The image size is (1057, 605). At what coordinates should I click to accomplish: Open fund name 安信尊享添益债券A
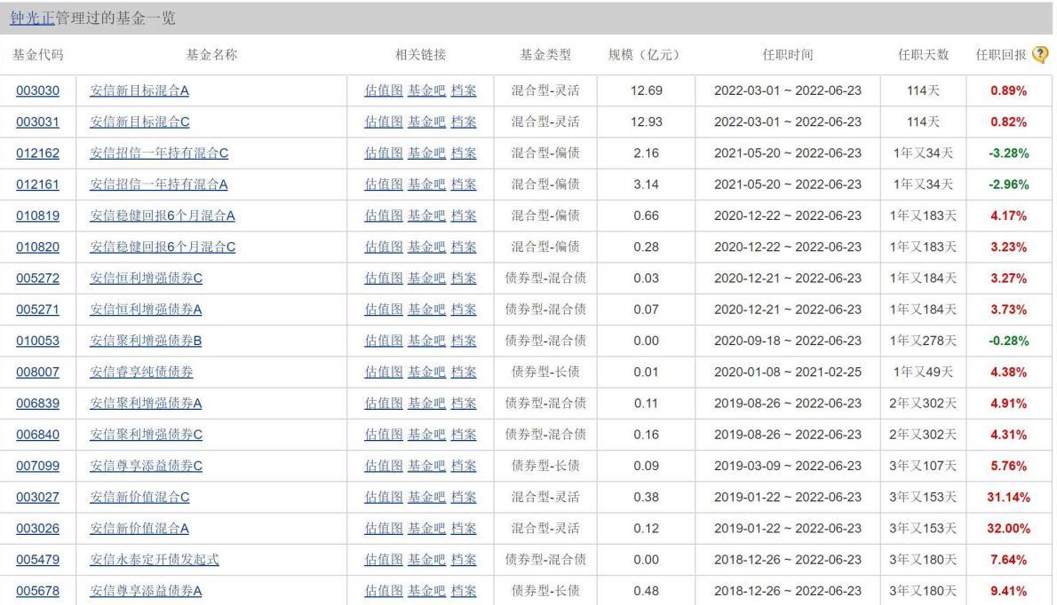pos(146,591)
